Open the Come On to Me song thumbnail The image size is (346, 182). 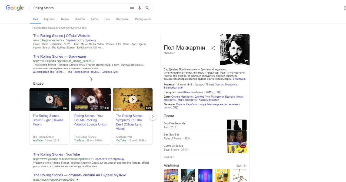(x=237, y=147)
